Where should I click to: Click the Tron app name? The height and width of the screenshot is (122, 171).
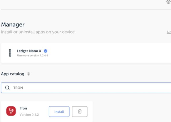point(23,108)
